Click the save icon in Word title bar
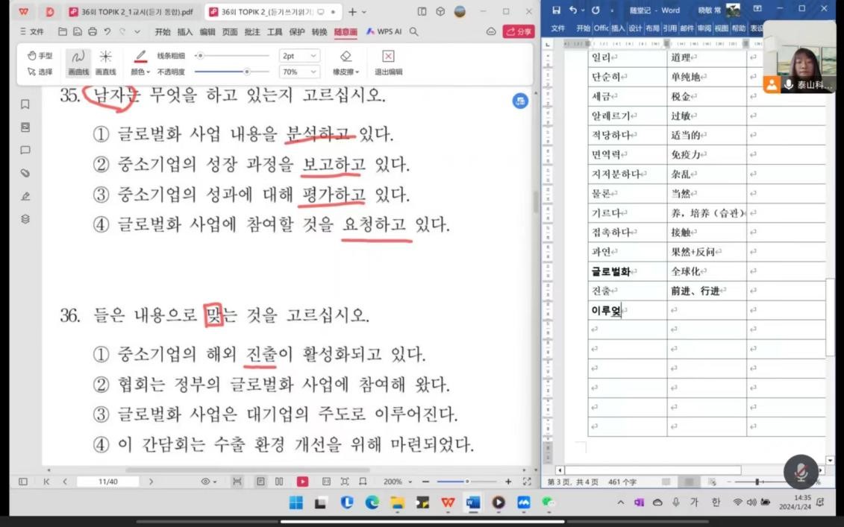The height and width of the screenshot is (527, 844). pos(556,10)
